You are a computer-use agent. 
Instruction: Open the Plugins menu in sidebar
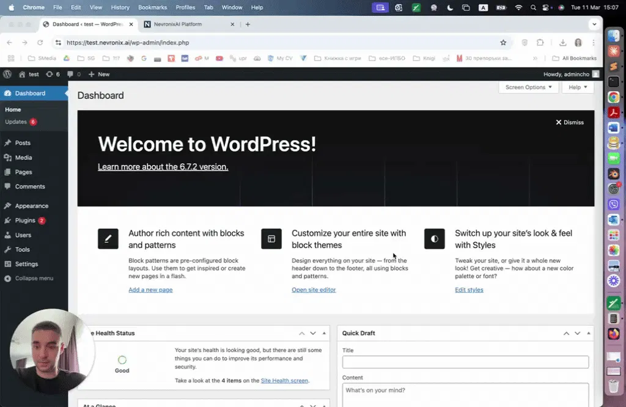pyautogui.click(x=25, y=220)
